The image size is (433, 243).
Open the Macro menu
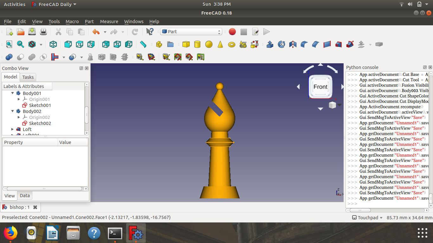pyautogui.click(x=72, y=22)
